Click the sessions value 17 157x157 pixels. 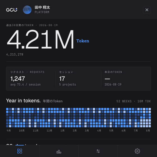[62, 78]
